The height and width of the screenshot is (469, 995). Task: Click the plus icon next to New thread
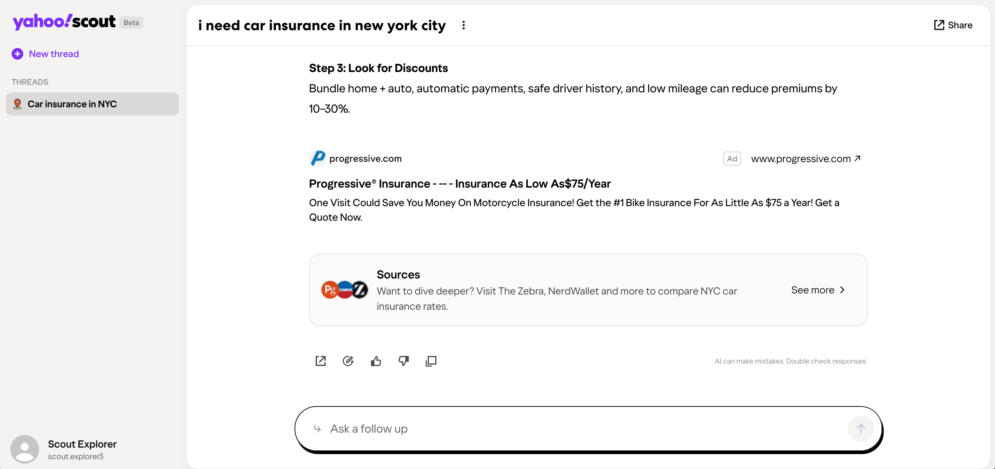(17, 54)
